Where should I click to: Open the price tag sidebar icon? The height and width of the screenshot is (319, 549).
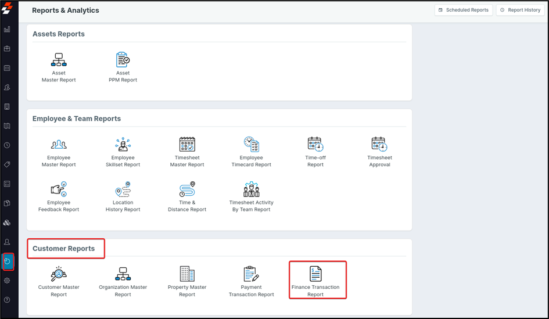tap(7, 164)
